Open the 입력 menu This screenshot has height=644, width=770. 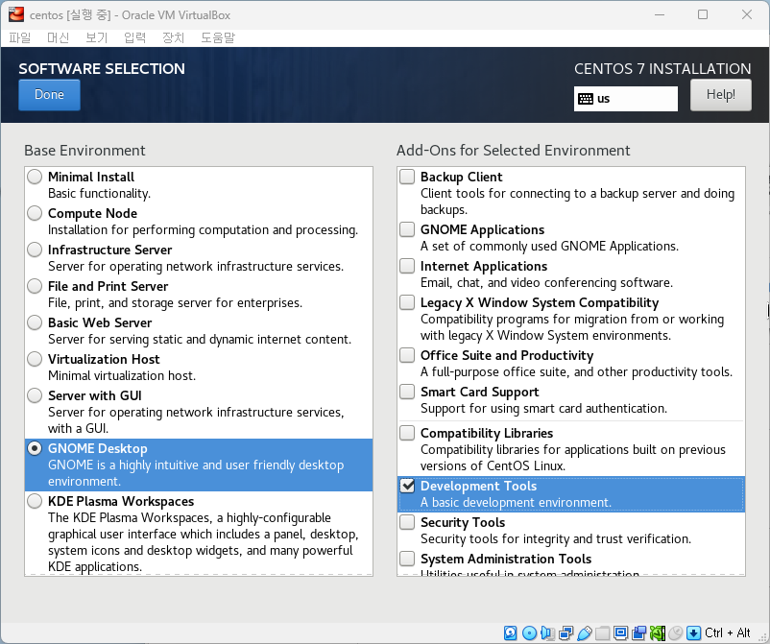coord(135,37)
